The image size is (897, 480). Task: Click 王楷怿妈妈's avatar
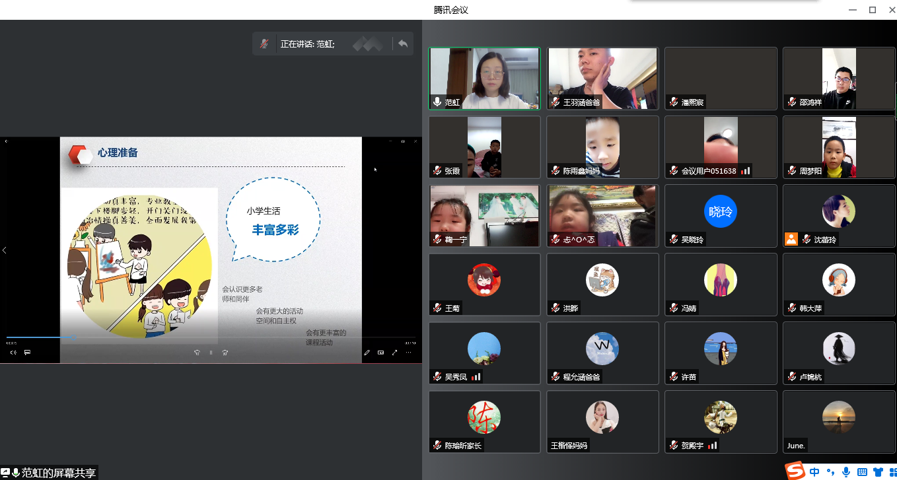click(x=602, y=417)
